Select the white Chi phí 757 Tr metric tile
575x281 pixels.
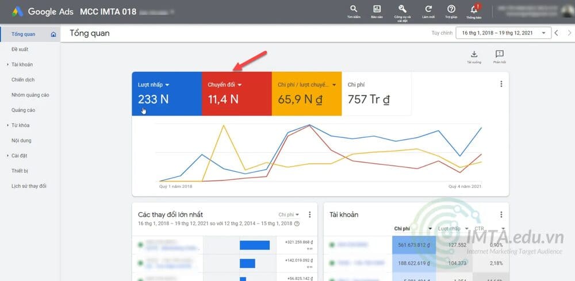click(376, 94)
